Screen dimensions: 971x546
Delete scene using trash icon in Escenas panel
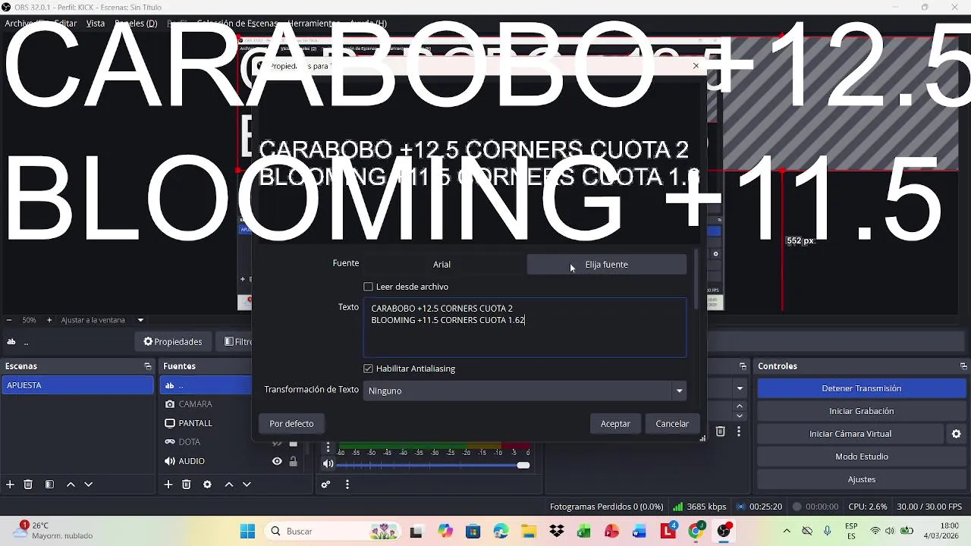point(28,485)
